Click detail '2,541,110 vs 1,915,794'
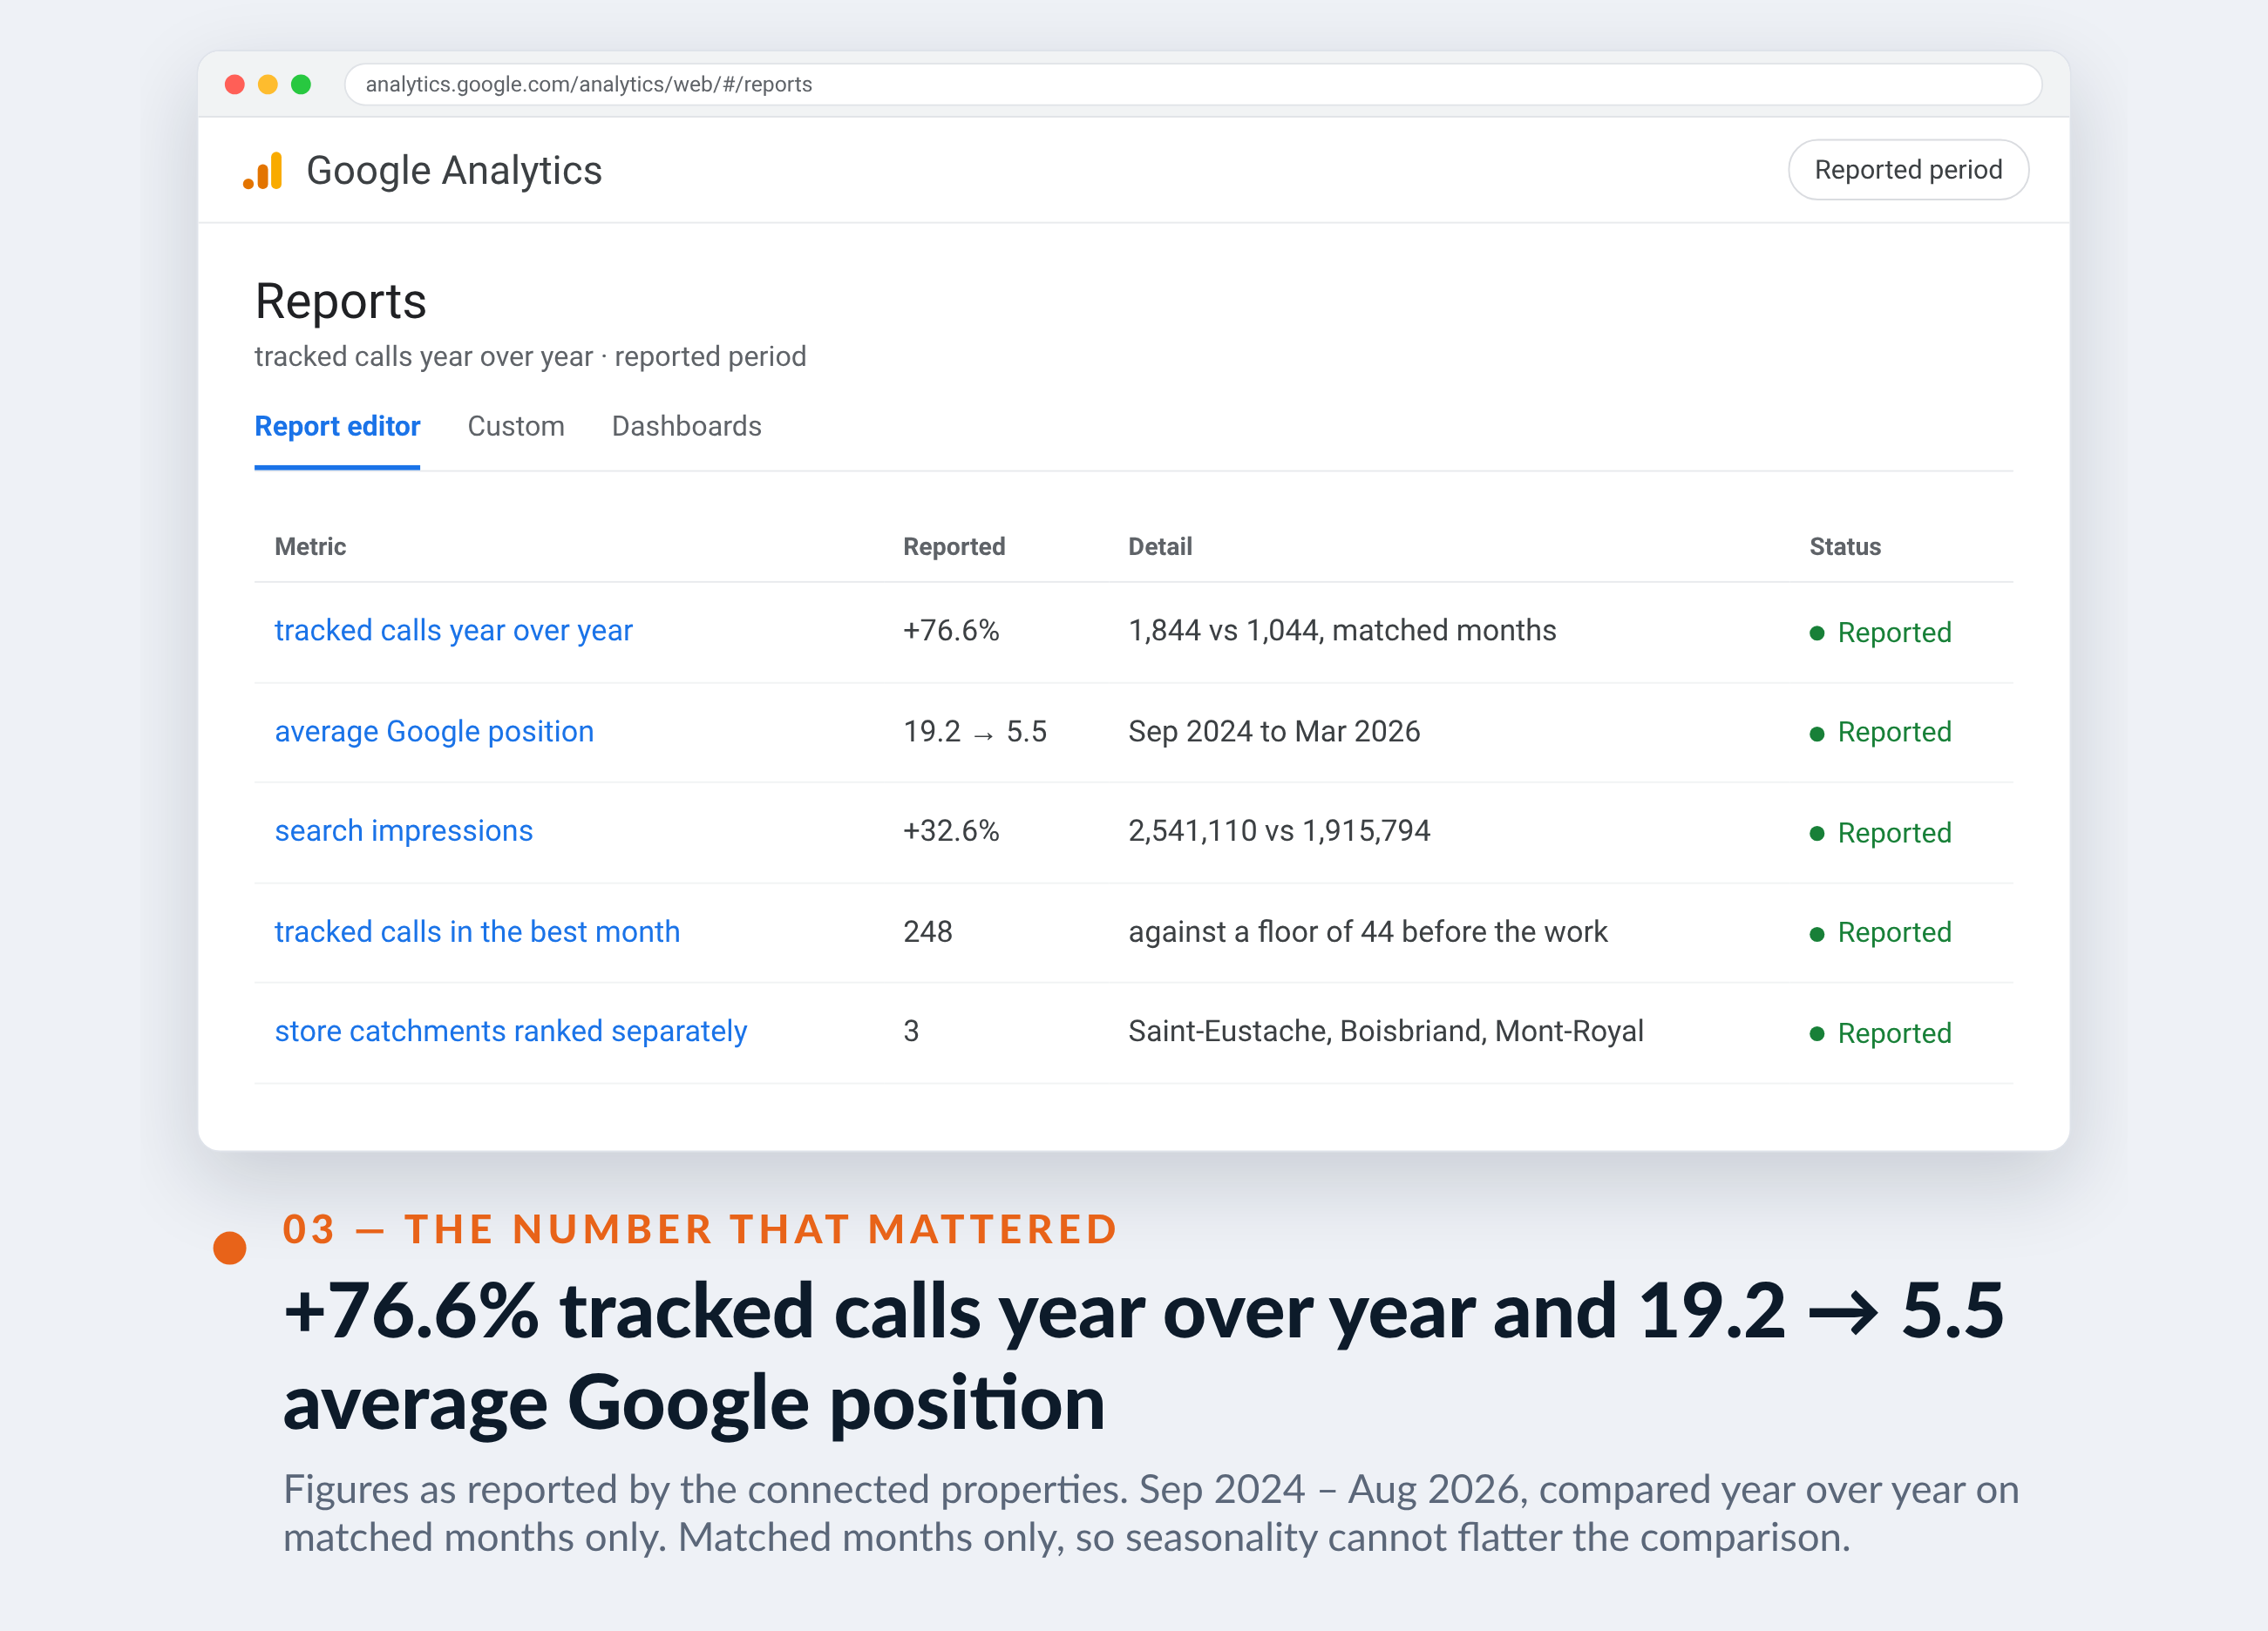 [x=1279, y=831]
